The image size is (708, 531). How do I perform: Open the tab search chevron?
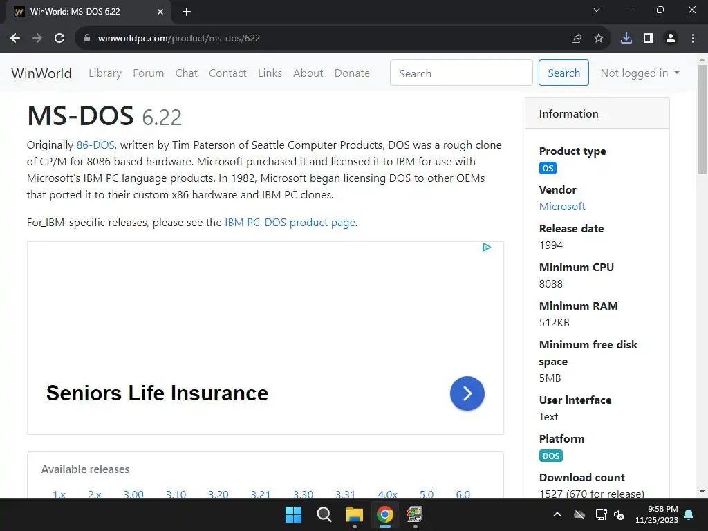tap(597, 10)
